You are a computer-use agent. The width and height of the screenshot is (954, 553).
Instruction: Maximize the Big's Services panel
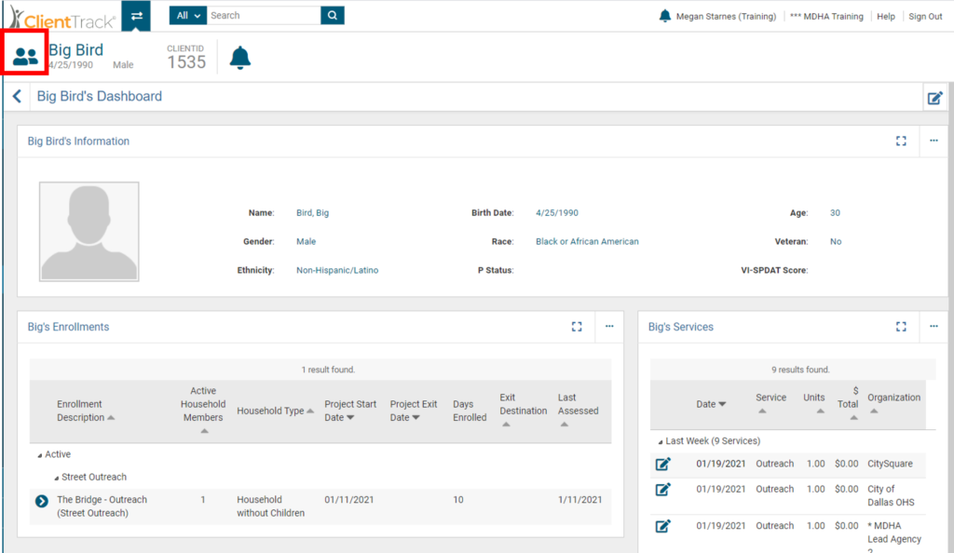901,327
